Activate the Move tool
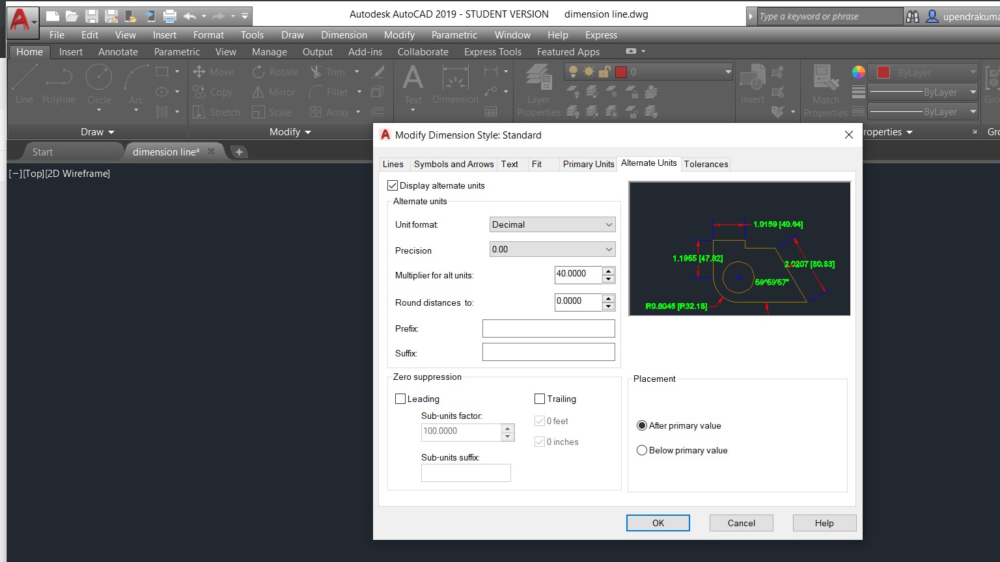The height and width of the screenshot is (562, 1000). click(215, 72)
